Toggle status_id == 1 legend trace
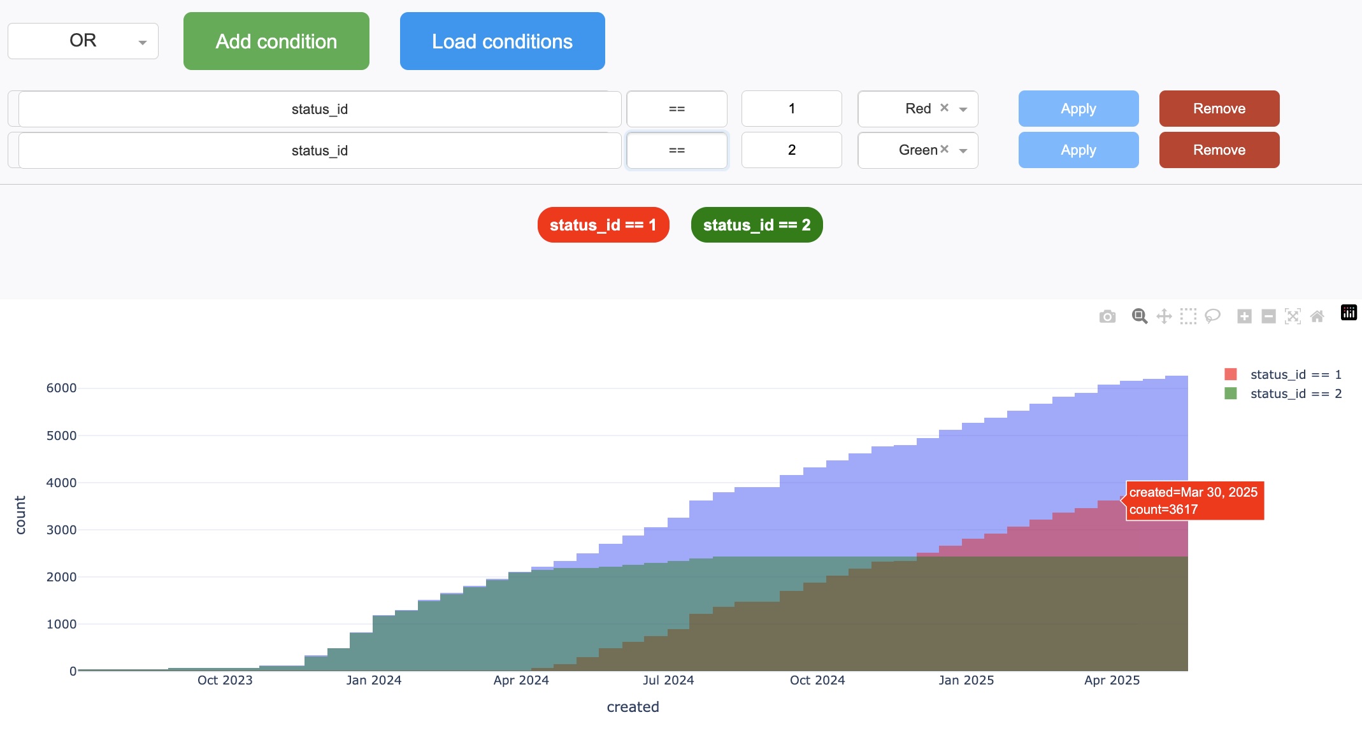Screen dimensions: 1362x731 click(1295, 374)
